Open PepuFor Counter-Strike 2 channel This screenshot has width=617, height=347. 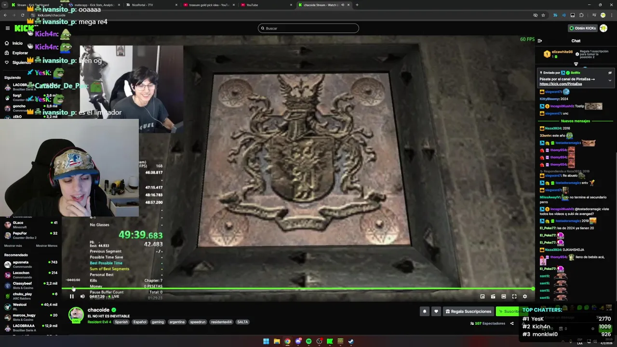click(31, 235)
